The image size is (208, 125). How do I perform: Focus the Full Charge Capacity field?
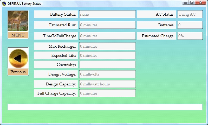(107, 93)
